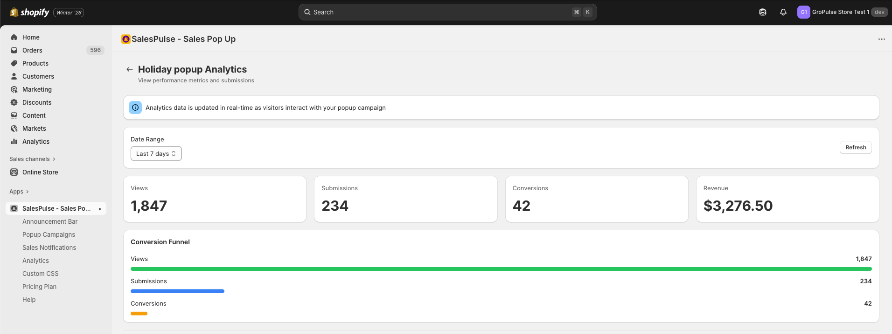Go to Discounts in the sidebar

(37, 102)
